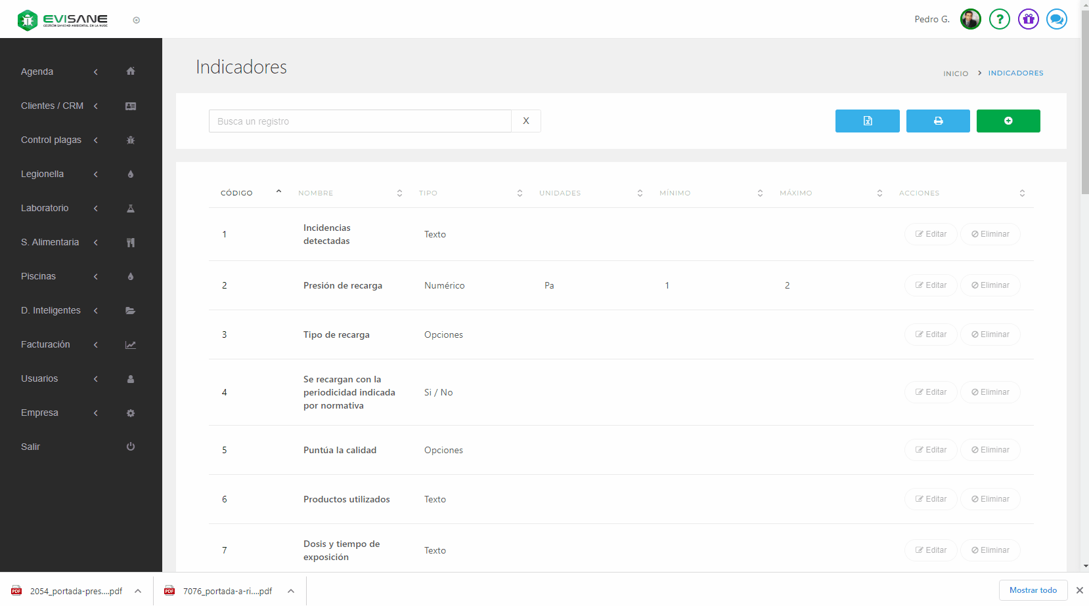Image resolution: width=1089 pixels, height=606 pixels.
Task: Toggle the sidebar collapse circle icon
Action: [136, 20]
